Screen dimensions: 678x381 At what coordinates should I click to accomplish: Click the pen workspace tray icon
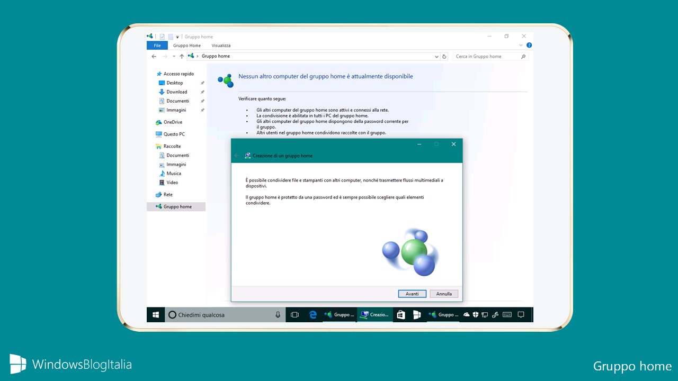click(496, 314)
